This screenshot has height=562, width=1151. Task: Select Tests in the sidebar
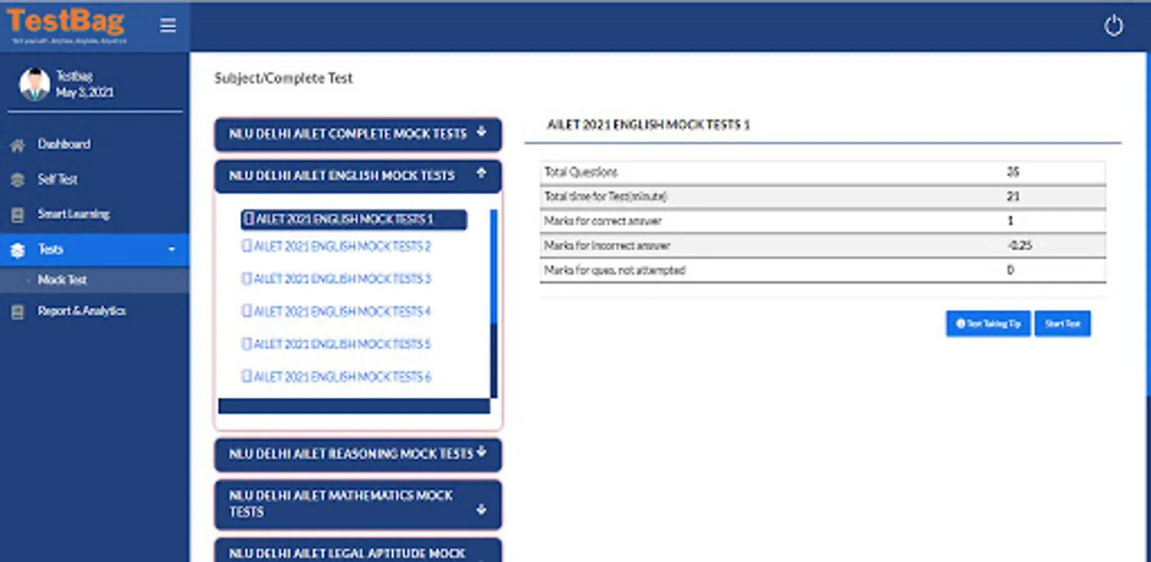[x=94, y=250]
